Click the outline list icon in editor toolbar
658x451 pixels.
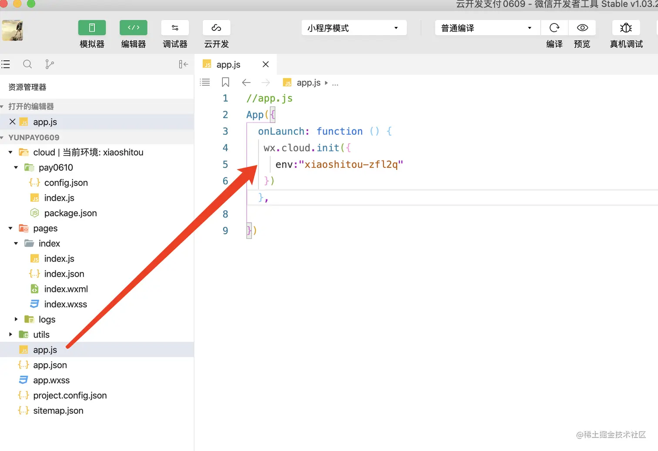(x=205, y=82)
